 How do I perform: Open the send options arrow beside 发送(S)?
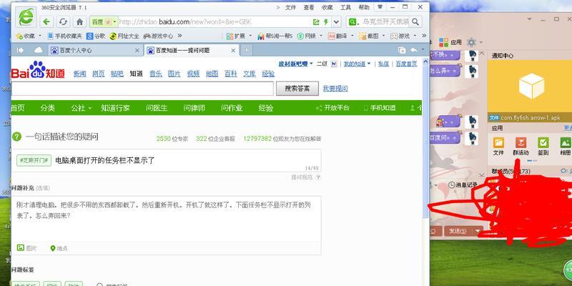click(478, 231)
